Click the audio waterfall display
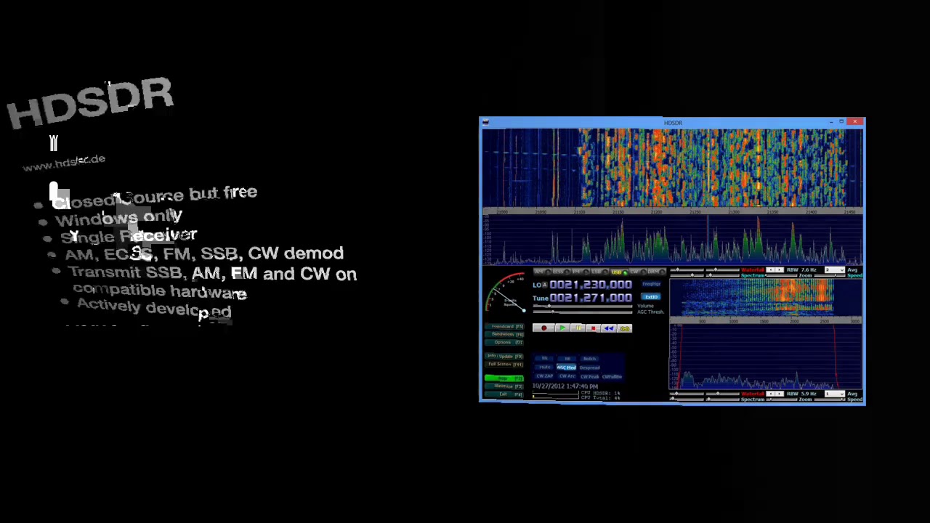The height and width of the screenshot is (523, 930). (x=766, y=298)
